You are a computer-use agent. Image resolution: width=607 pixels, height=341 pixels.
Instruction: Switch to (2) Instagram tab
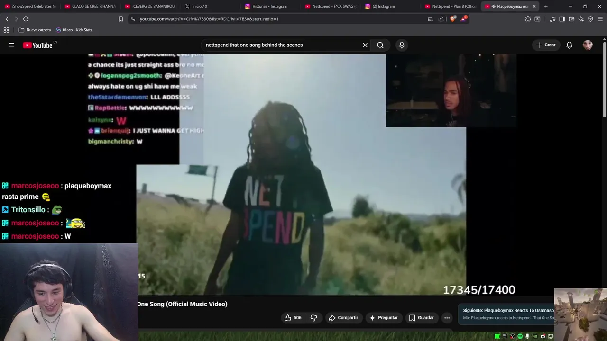coord(391,6)
